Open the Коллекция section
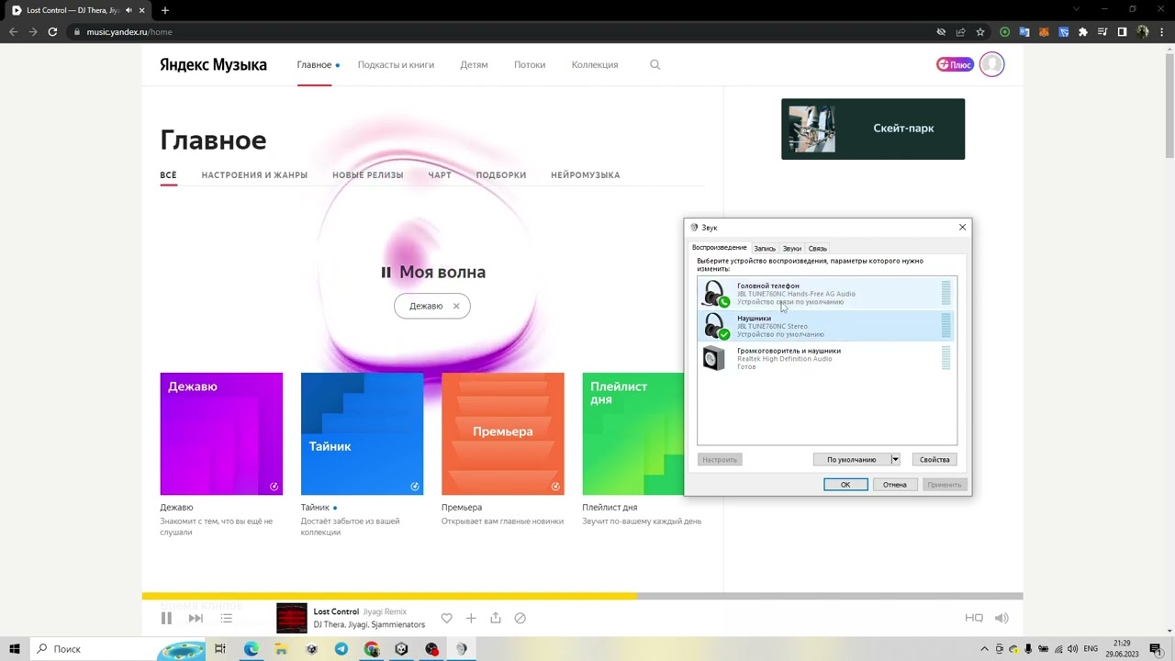Screen dimensions: 1175x661 tap(595, 65)
